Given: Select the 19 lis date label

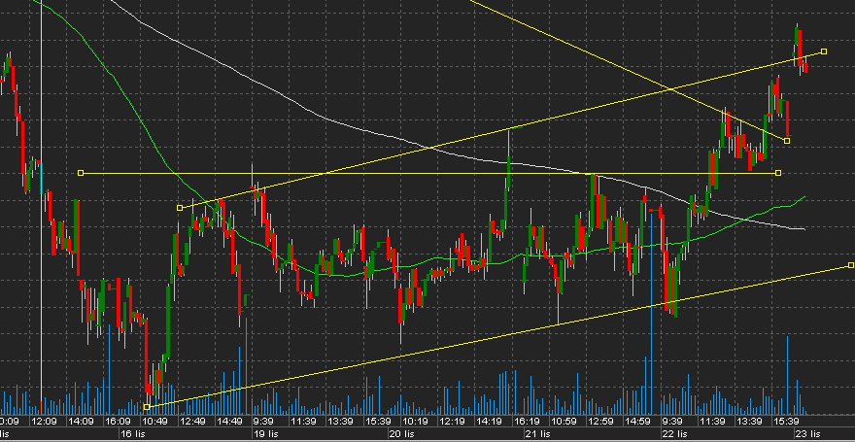Looking at the screenshot, I should tap(268, 434).
